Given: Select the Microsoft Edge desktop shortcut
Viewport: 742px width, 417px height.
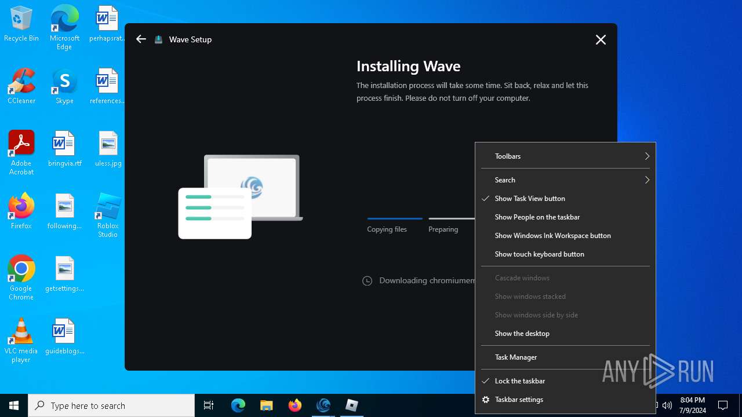Looking at the screenshot, I should (64, 27).
